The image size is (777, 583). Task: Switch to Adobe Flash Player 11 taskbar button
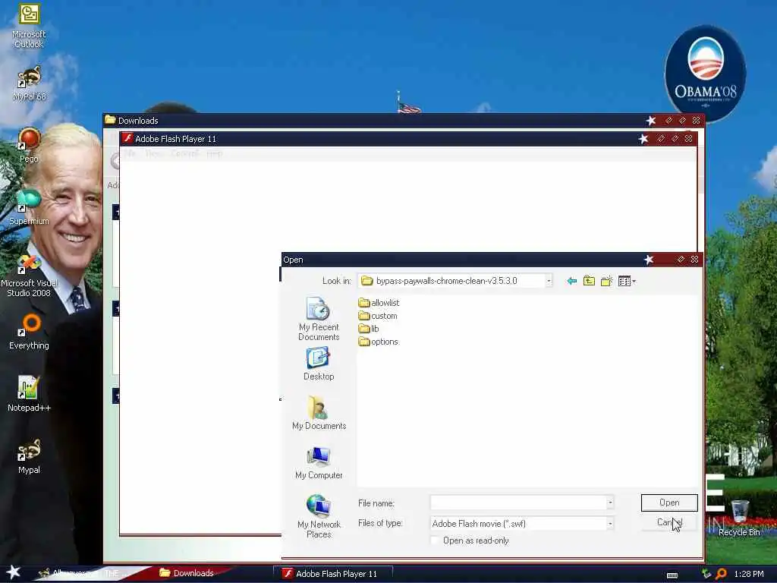(332, 574)
